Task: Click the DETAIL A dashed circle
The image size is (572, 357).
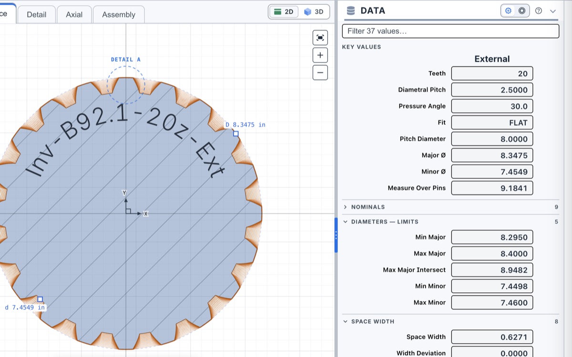Action: click(125, 85)
